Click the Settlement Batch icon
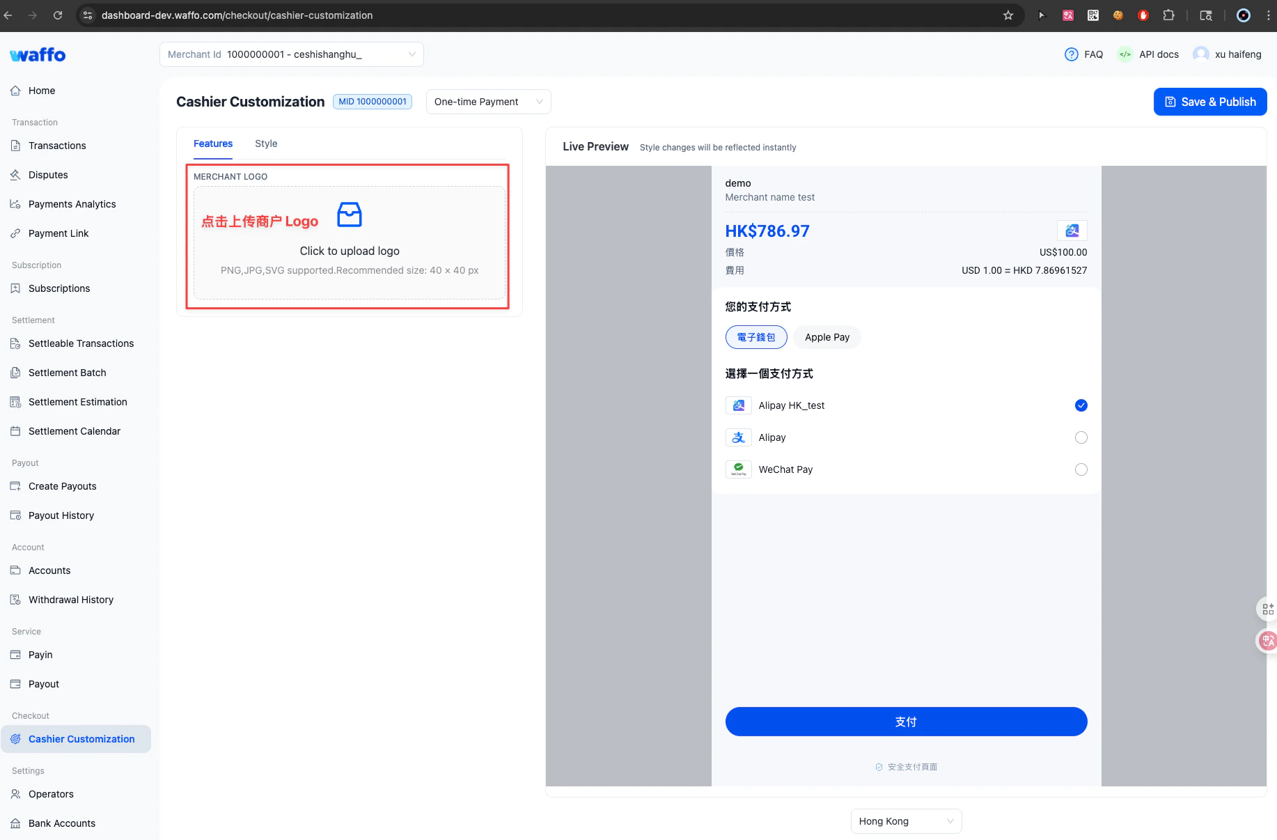The image size is (1277, 840). (x=15, y=373)
